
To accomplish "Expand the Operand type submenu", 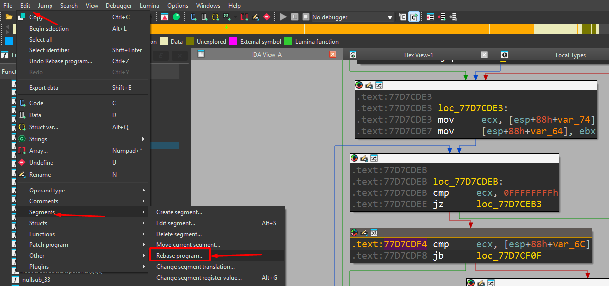I will [83, 191].
